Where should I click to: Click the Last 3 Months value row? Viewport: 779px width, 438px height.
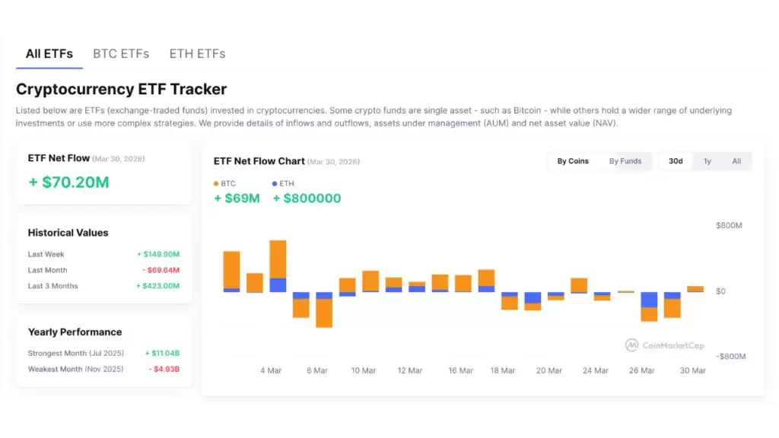[x=103, y=286]
